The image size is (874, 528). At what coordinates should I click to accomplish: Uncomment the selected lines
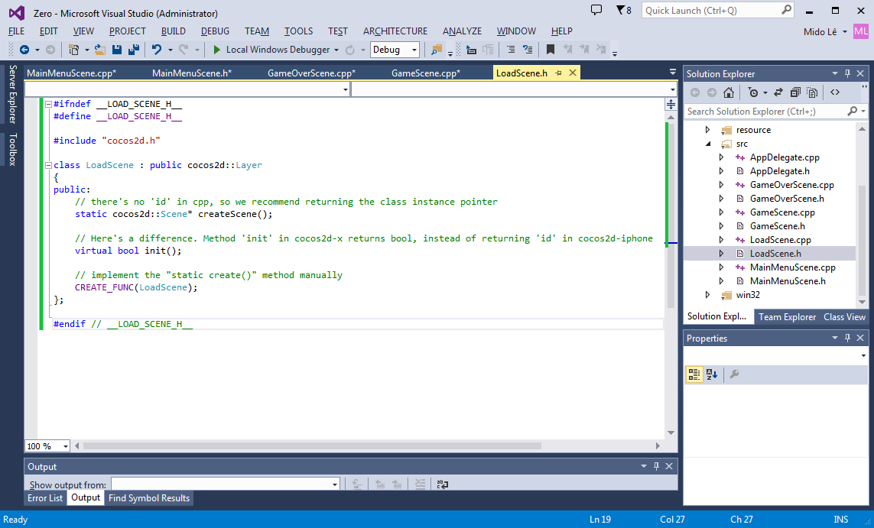point(528,50)
